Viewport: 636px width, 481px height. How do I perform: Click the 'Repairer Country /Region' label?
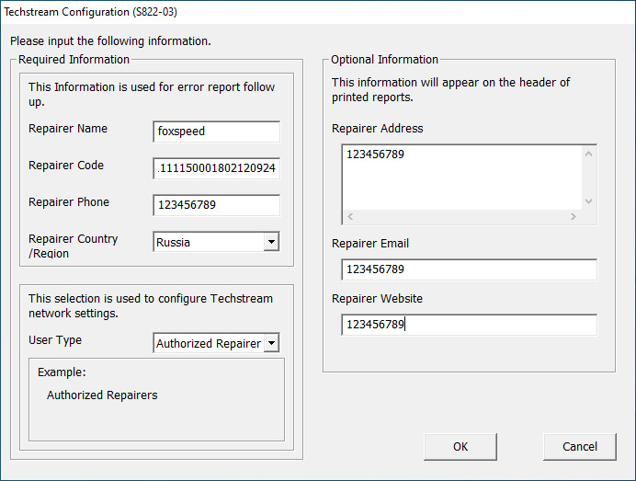click(x=73, y=246)
